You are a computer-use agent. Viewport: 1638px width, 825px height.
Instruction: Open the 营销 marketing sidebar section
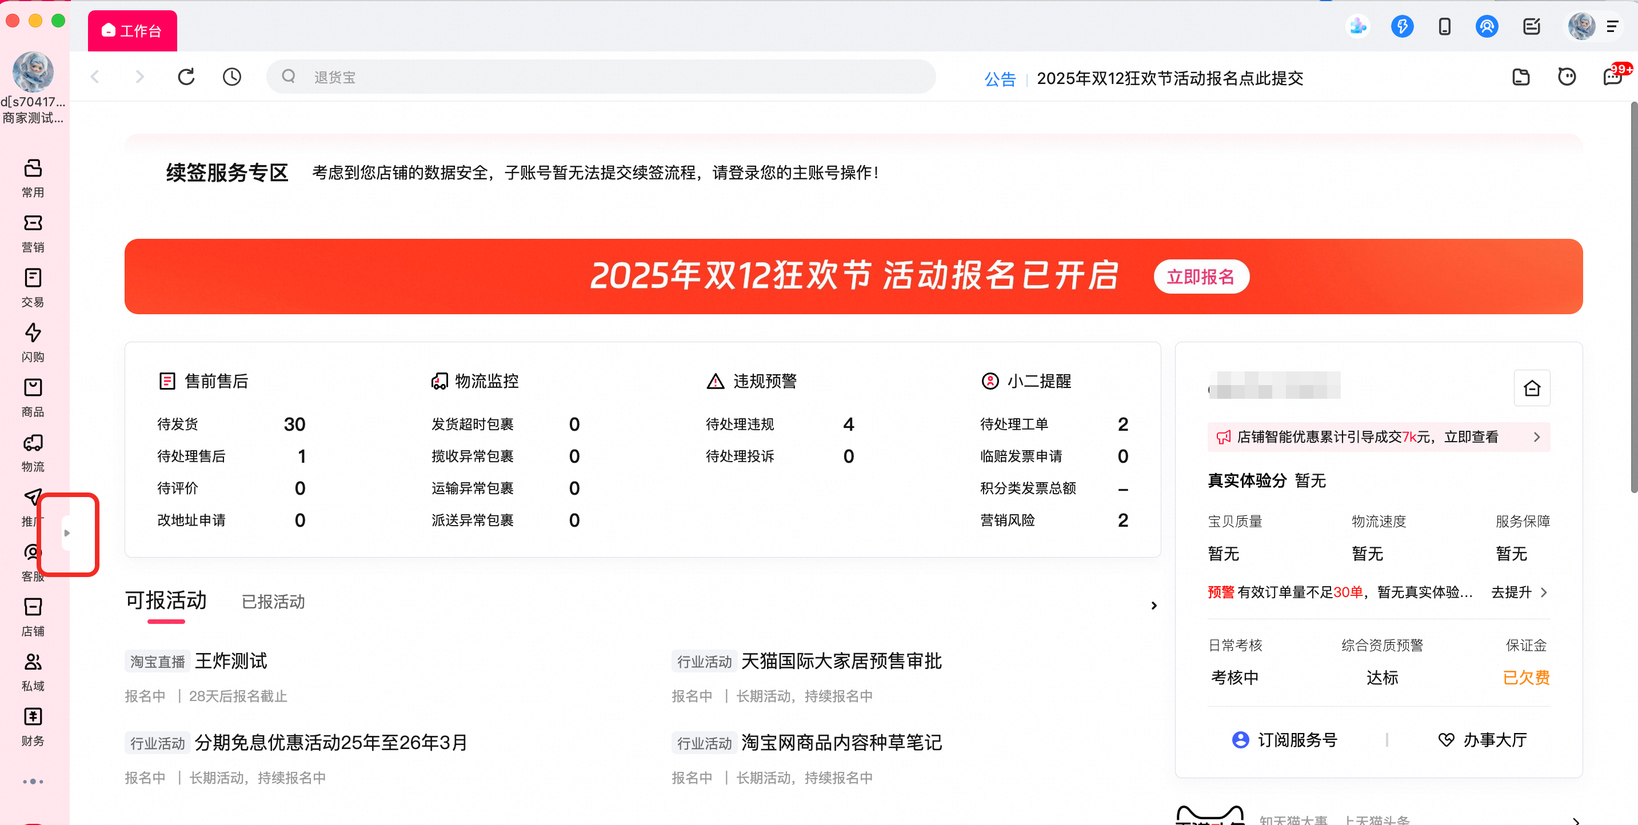[x=33, y=233]
